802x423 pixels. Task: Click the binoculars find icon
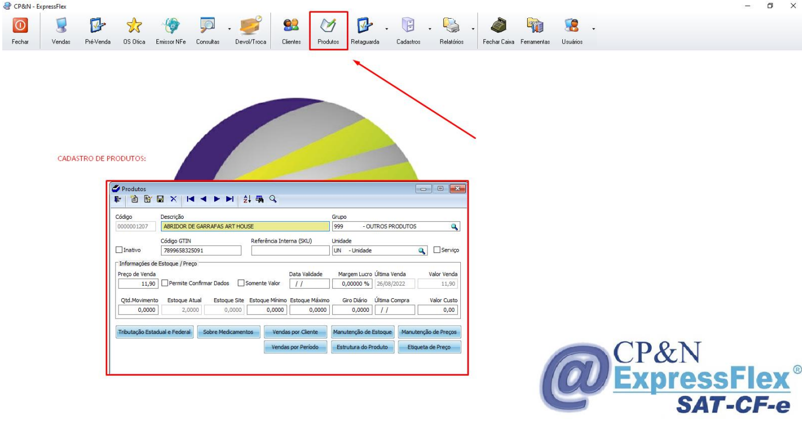click(x=260, y=199)
